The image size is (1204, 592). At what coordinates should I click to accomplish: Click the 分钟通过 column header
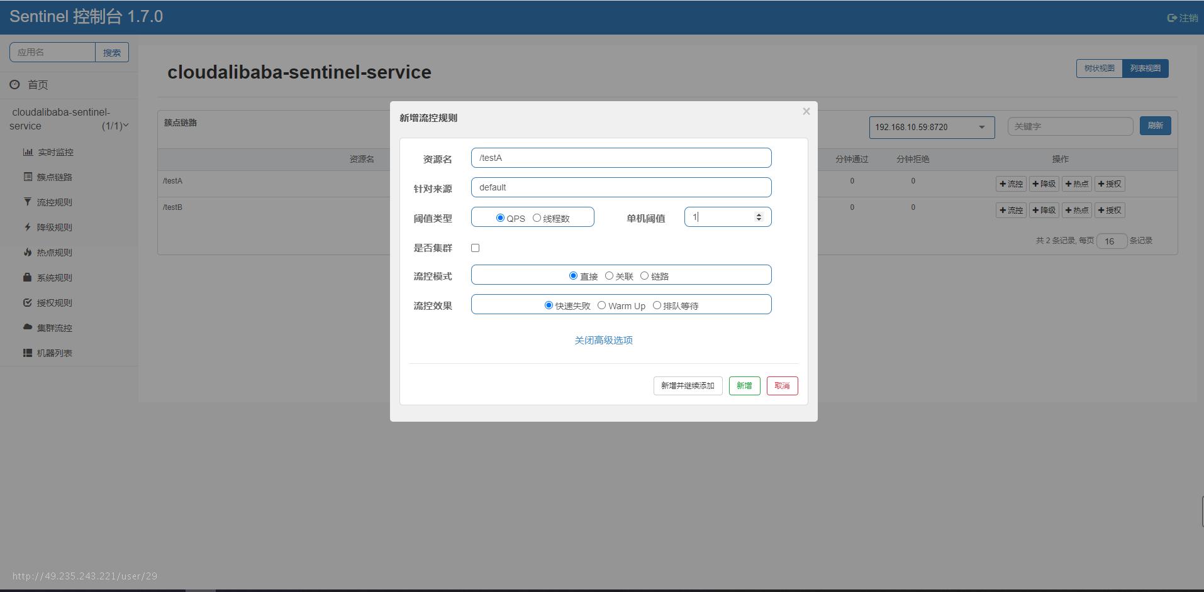[852, 160]
